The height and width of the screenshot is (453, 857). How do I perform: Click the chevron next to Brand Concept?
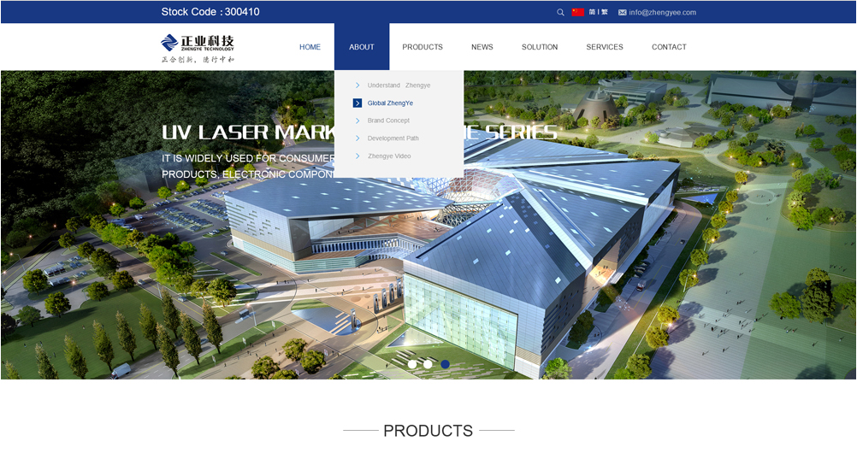click(x=358, y=121)
